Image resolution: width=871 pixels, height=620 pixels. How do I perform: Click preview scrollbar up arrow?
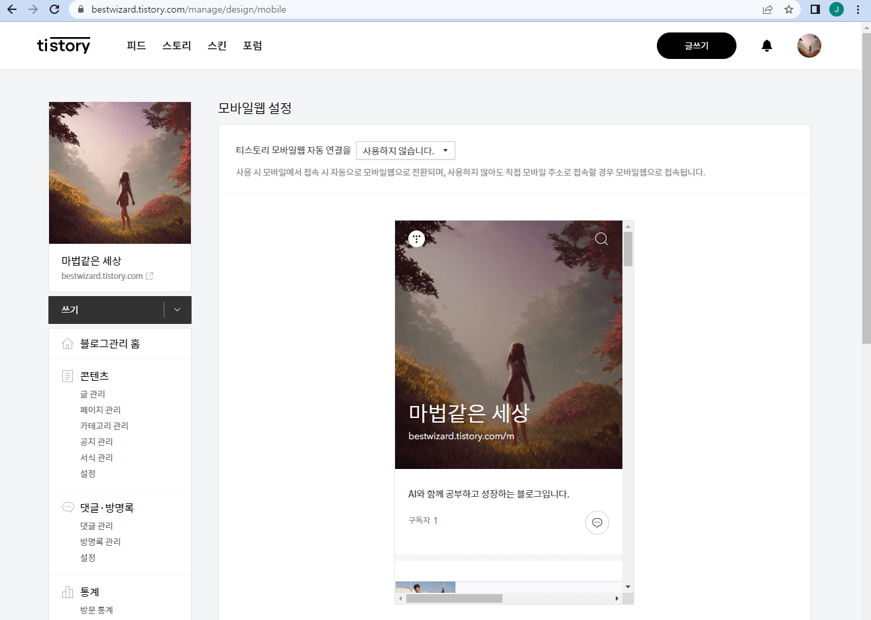pos(628,226)
